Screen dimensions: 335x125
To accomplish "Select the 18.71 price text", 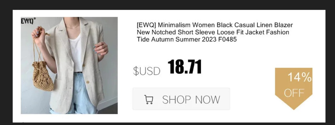I will tap(185, 67).
